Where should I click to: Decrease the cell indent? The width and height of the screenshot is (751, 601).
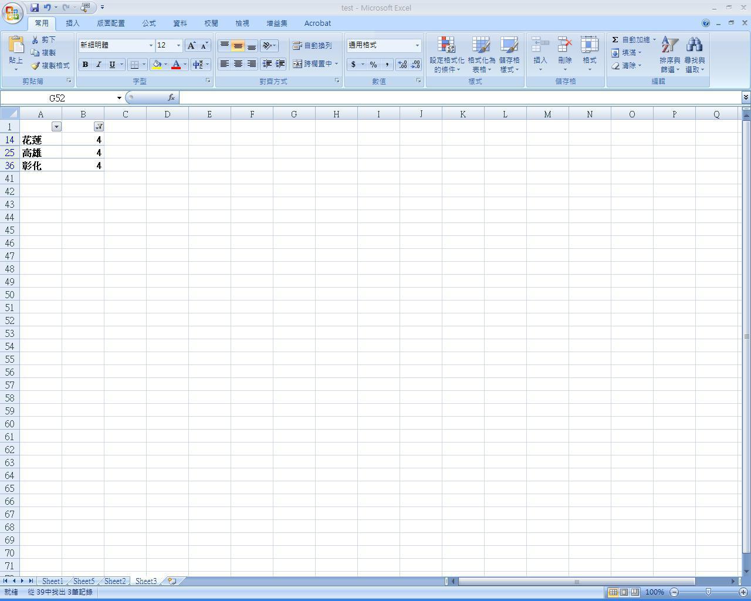267,64
